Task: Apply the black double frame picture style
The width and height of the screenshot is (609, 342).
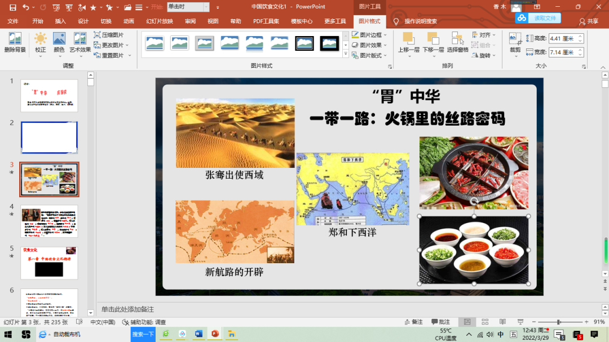Action: pos(304,43)
